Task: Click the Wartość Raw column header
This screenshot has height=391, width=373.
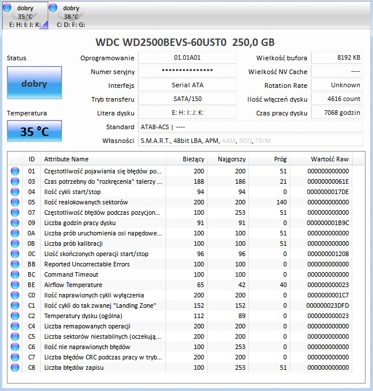Action: tap(321, 159)
